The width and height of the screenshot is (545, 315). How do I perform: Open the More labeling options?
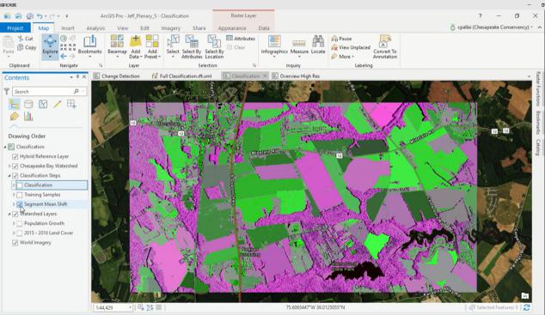343,56
